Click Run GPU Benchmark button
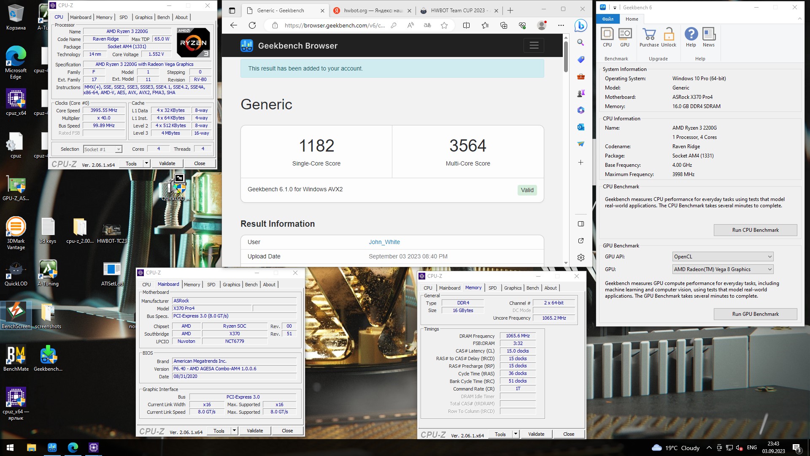 click(x=755, y=314)
